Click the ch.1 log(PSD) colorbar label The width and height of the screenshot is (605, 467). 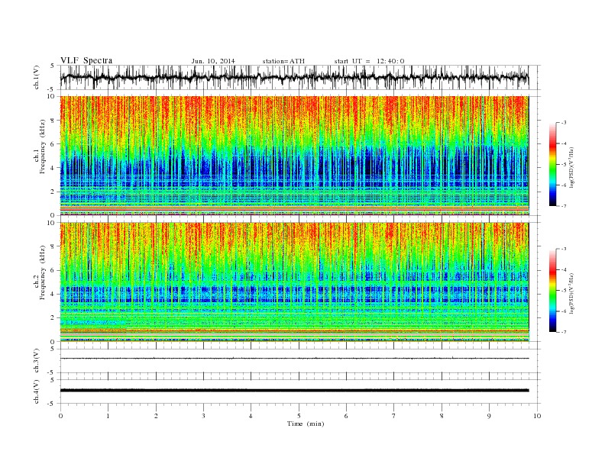tap(571, 167)
